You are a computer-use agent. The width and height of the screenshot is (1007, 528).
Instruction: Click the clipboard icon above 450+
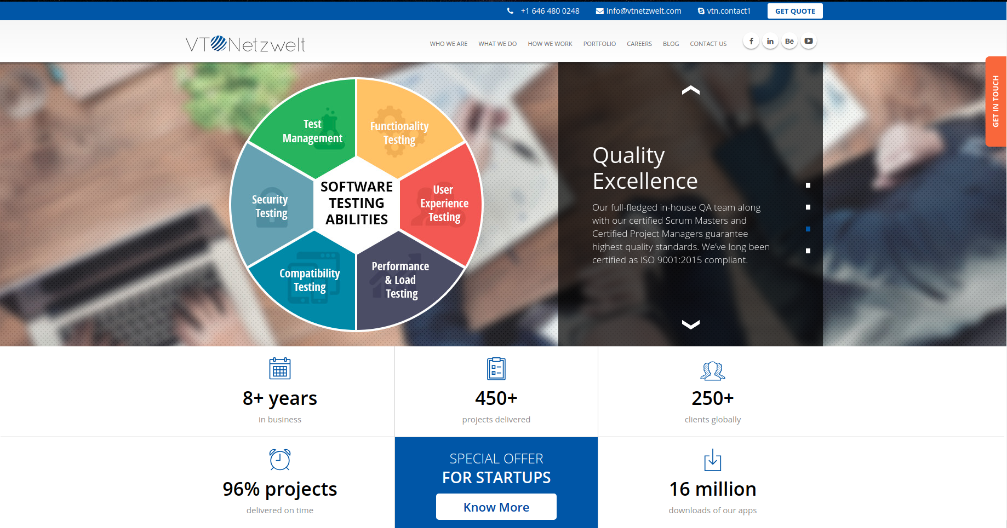click(x=496, y=369)
